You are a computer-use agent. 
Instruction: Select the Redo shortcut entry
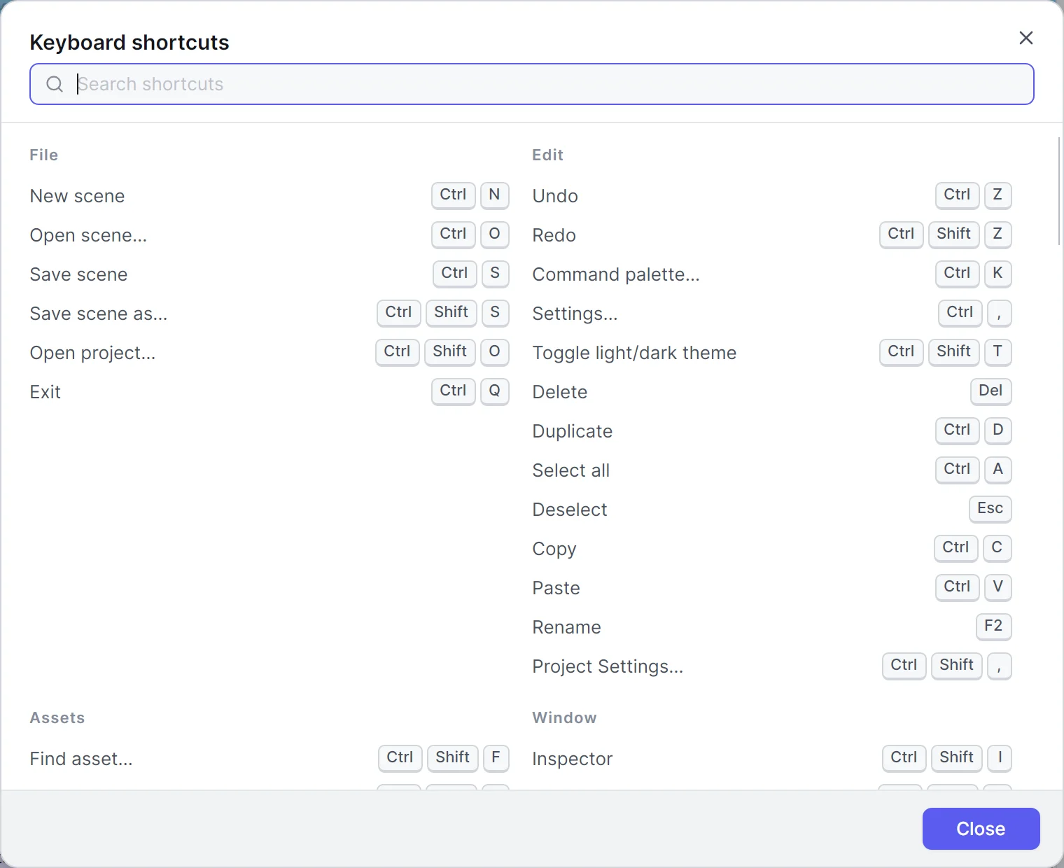coord(772,235)
